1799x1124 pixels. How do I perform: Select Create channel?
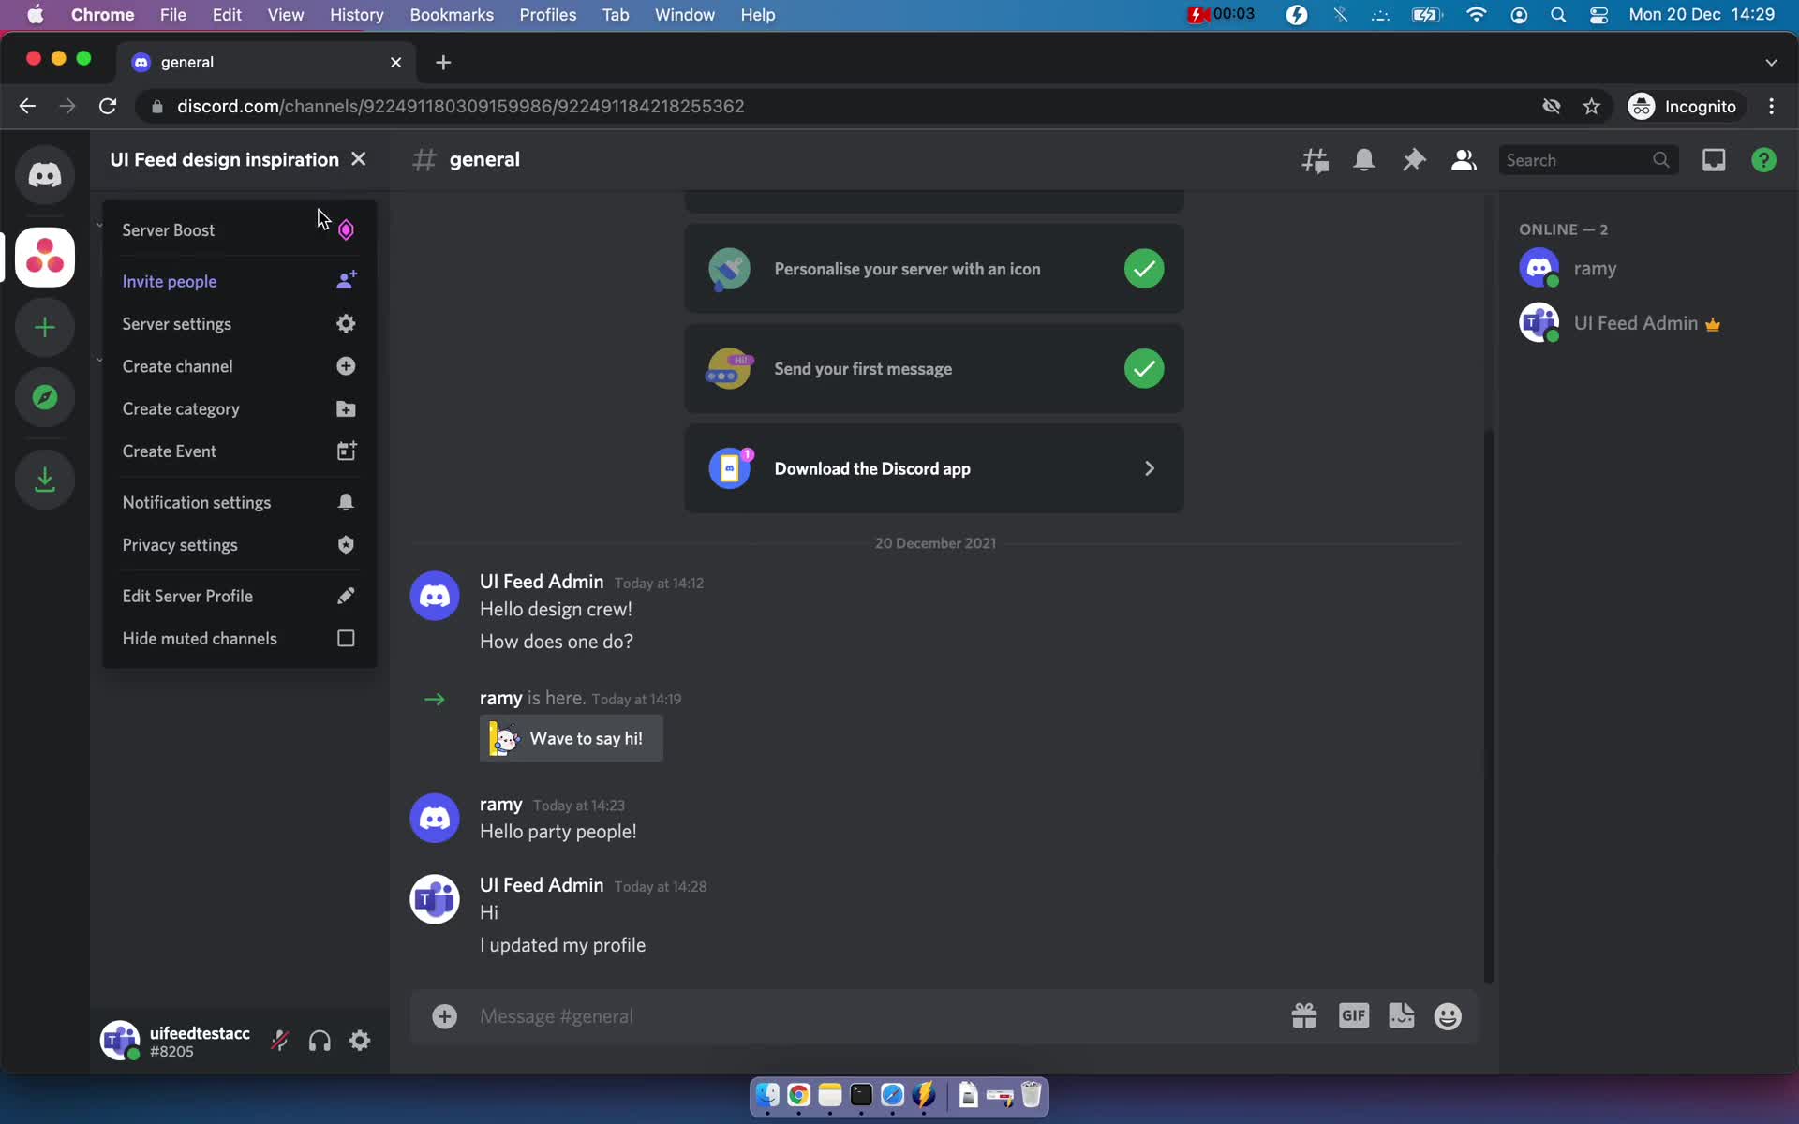click(x=239, y=366)
